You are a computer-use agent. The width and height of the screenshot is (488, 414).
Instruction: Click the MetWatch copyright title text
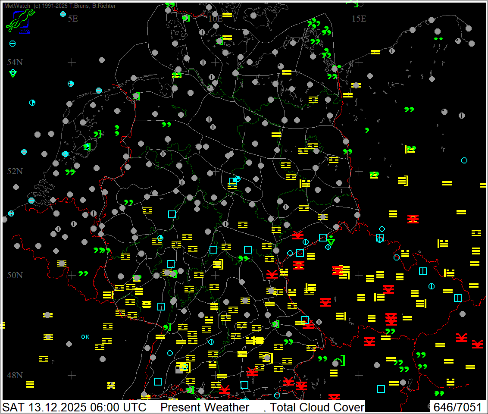pos(60,6)
